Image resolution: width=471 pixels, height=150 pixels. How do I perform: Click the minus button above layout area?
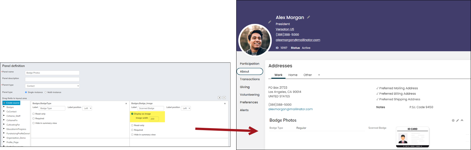tap(224, 98)
